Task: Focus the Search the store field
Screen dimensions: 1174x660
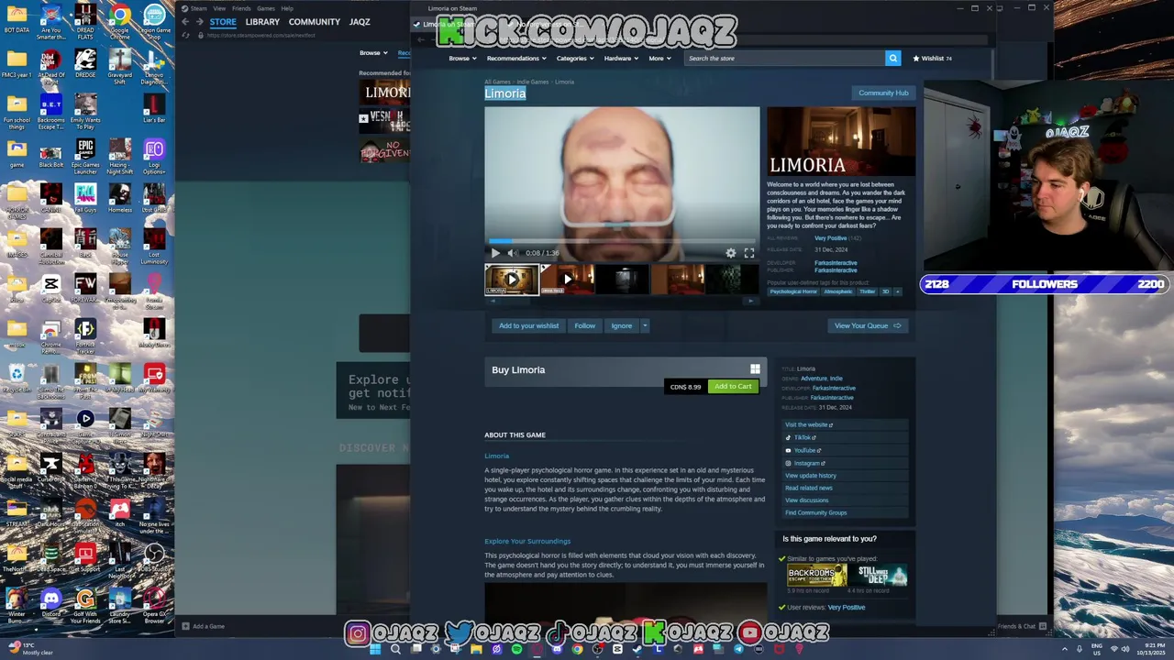Action: 785,58
